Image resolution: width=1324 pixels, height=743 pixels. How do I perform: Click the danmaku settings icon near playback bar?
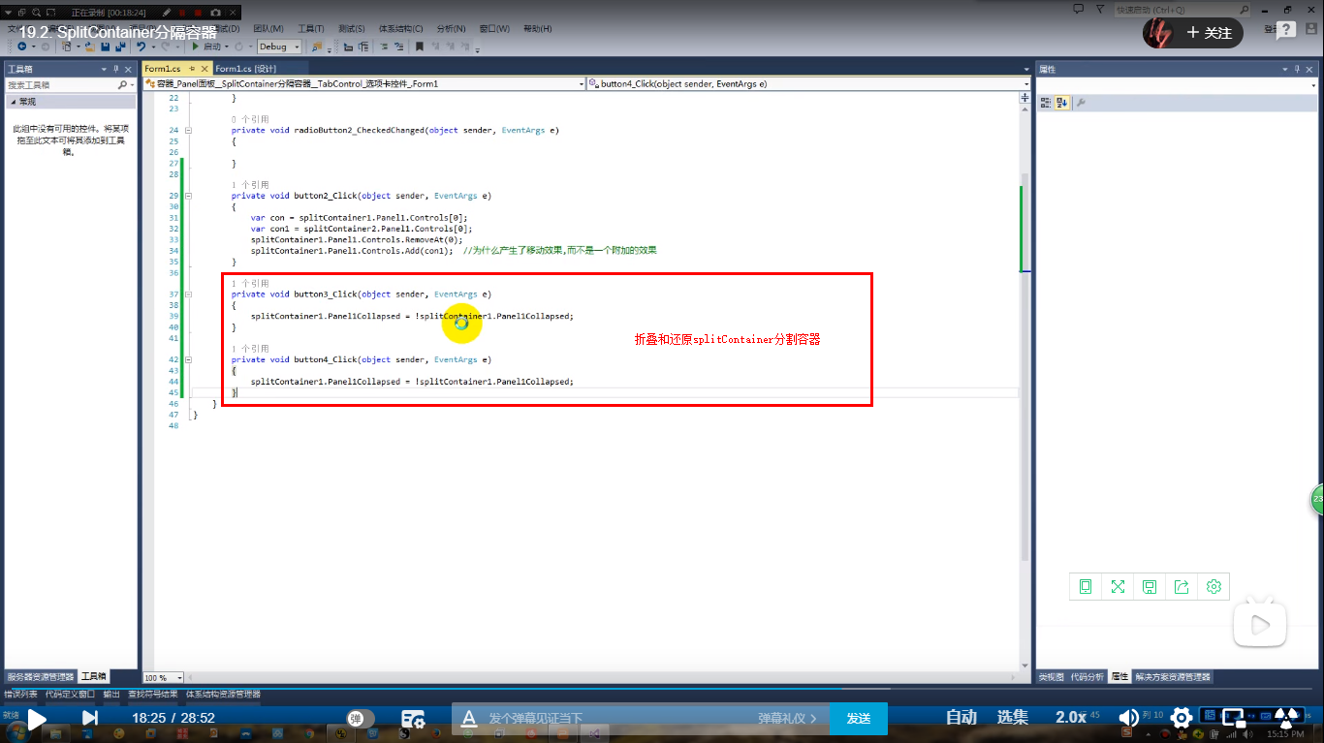414,717
